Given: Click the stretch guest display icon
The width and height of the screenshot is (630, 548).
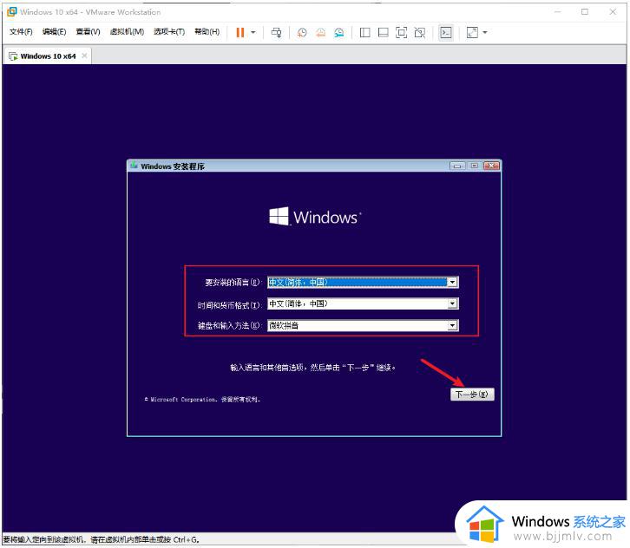Looking at the screenshot, I should coord(472,33).
